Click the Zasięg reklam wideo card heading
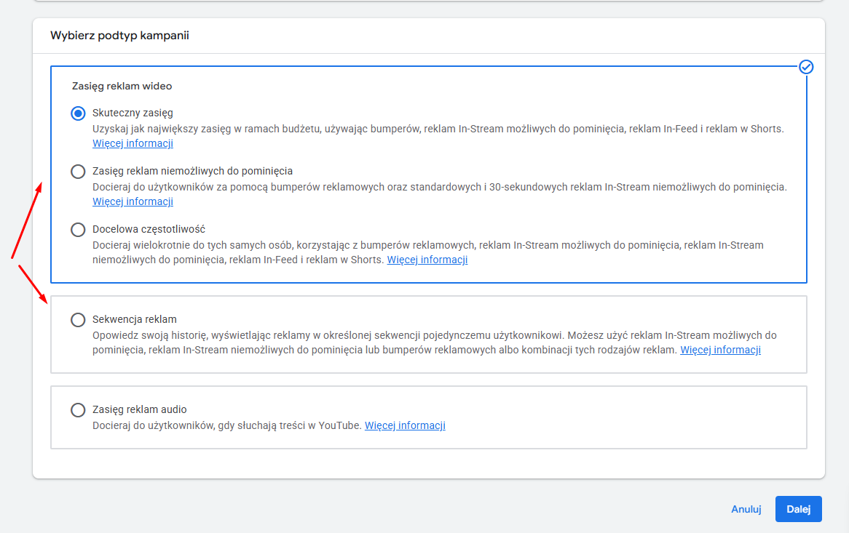Image resolution: width=849 pixels, height=533 pixels. pyautogui.click(x=122, y=86)
